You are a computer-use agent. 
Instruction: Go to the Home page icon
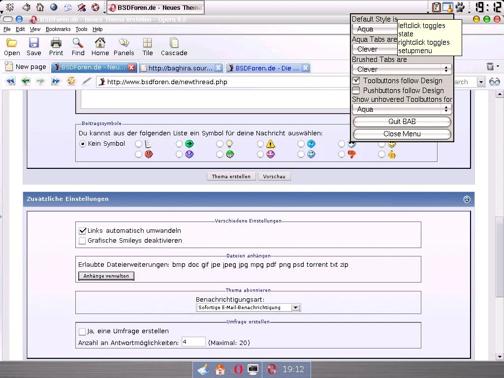pyautogui.click(x=100, y=47)
